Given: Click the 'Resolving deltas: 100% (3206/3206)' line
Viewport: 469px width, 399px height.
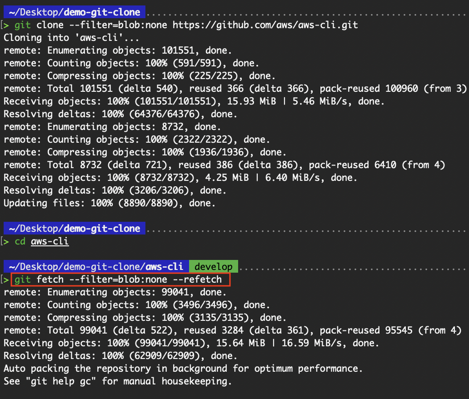Looking at the screenshot, I should (115, 190).
